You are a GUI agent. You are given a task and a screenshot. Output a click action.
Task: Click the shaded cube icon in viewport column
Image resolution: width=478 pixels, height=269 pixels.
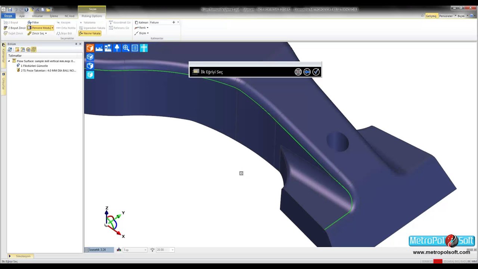pos(90,66)
